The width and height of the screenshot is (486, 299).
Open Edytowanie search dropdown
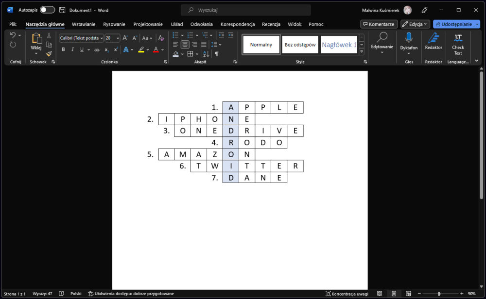pos(382,42)
